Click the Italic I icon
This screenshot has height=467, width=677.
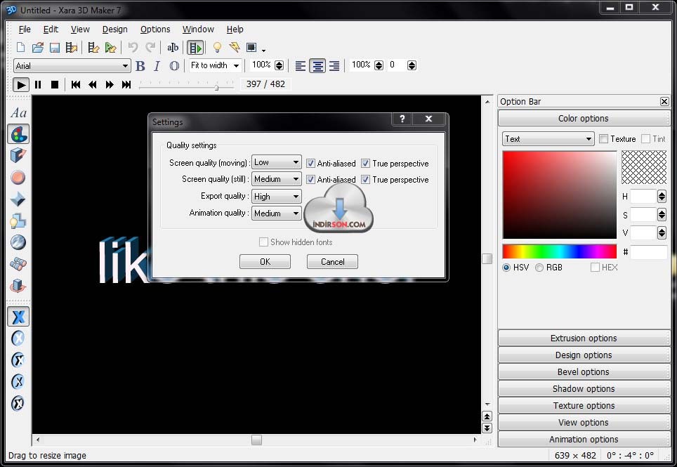tap(157, 66)
